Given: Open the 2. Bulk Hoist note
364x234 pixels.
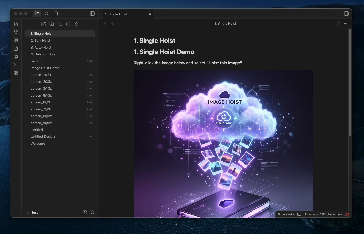Looking at the screenshot, I should coord(60,40).
